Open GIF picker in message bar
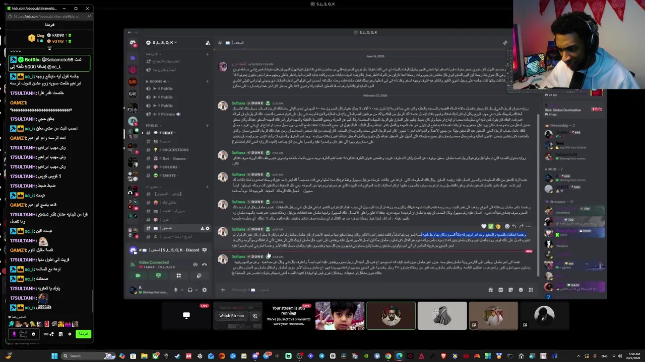Screen dimensions: 645x362 click(x=500, y=290)
